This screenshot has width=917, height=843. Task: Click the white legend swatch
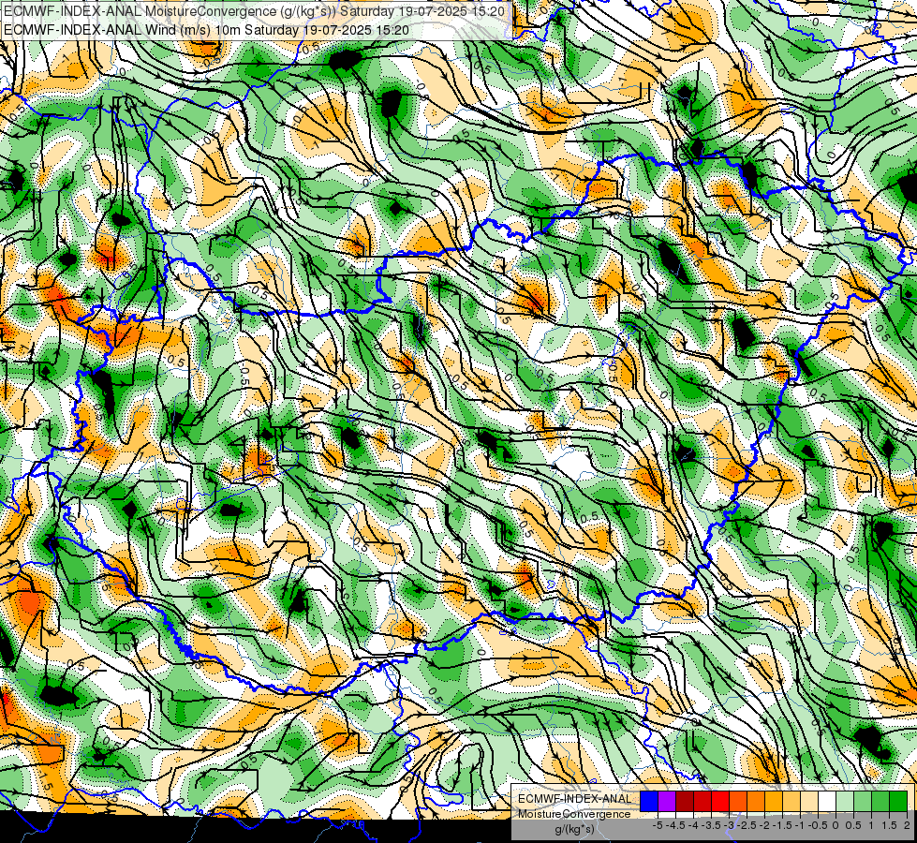click(827, 801)
